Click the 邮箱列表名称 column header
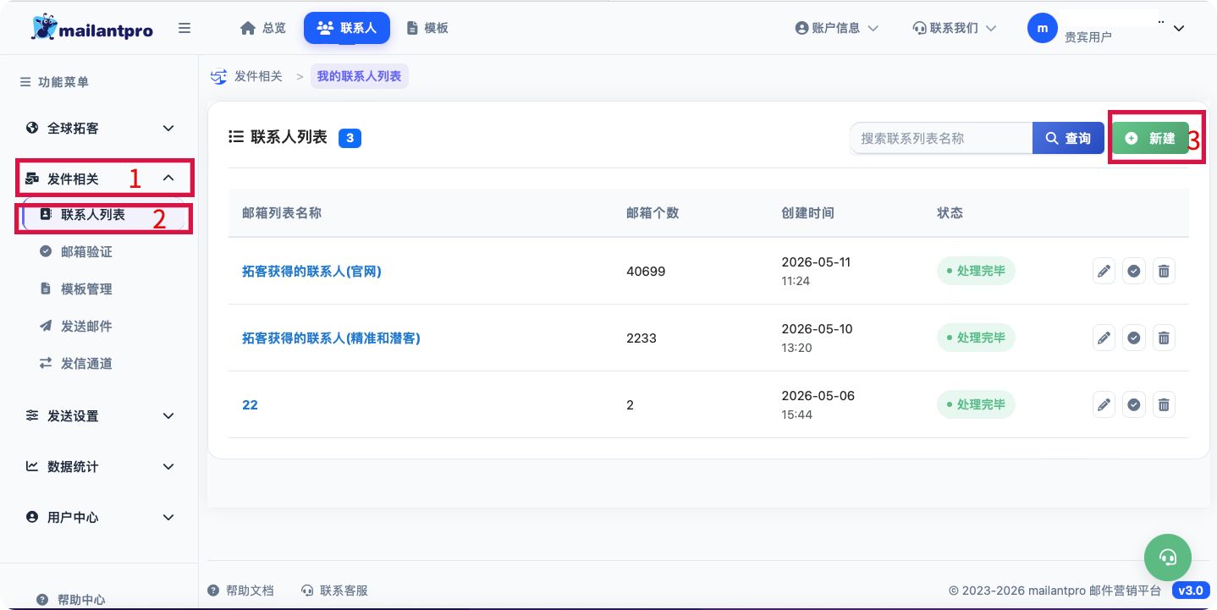 pos(281,213)
